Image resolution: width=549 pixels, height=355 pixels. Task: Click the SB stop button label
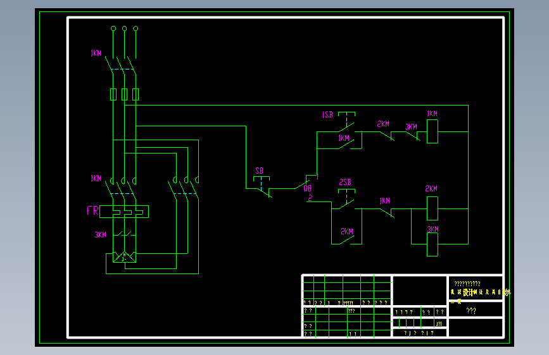click(x=260, y=171)
